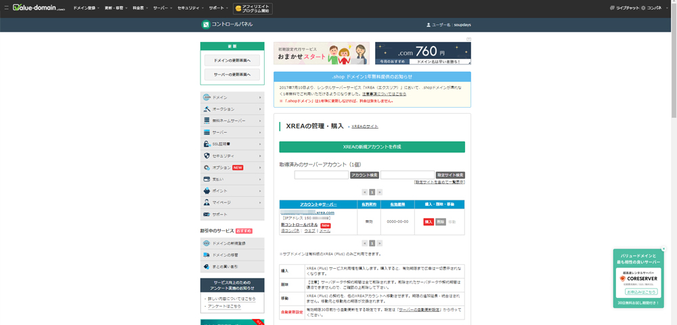Click the コンパネ gear icon in the header
This screenshot has width=677, height=325.
(x=643, y=7)
